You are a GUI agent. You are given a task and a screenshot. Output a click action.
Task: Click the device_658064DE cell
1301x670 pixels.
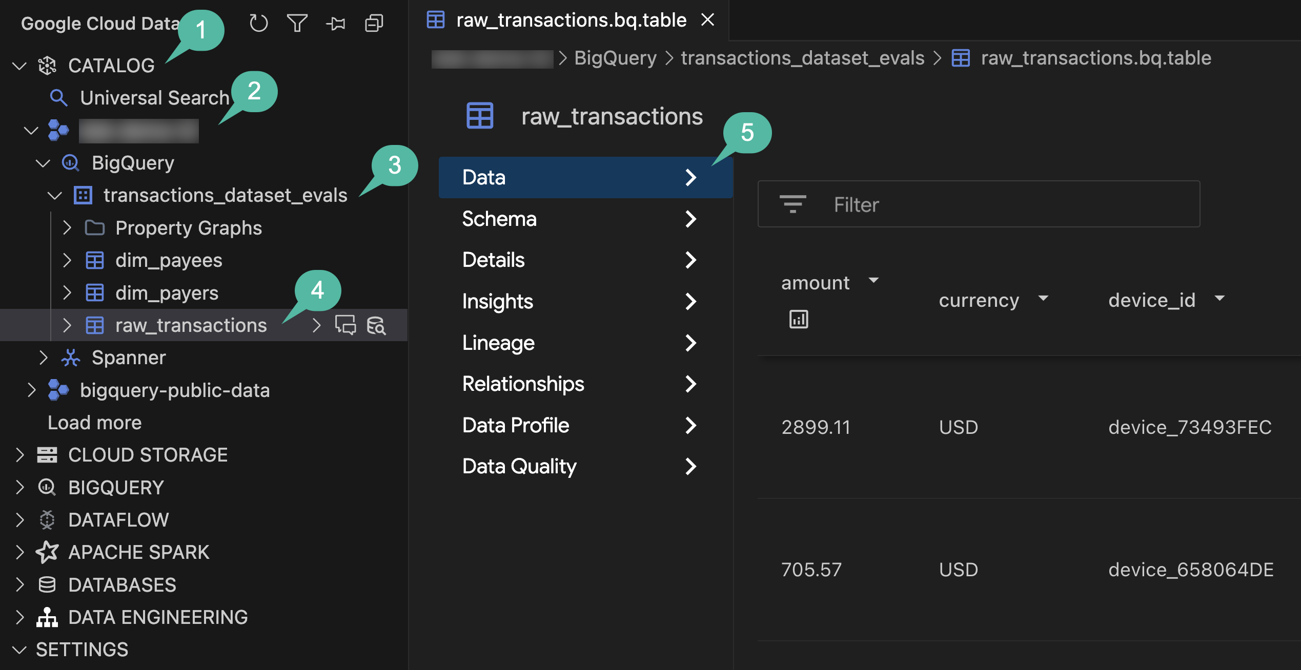[x=1191, y=570]
